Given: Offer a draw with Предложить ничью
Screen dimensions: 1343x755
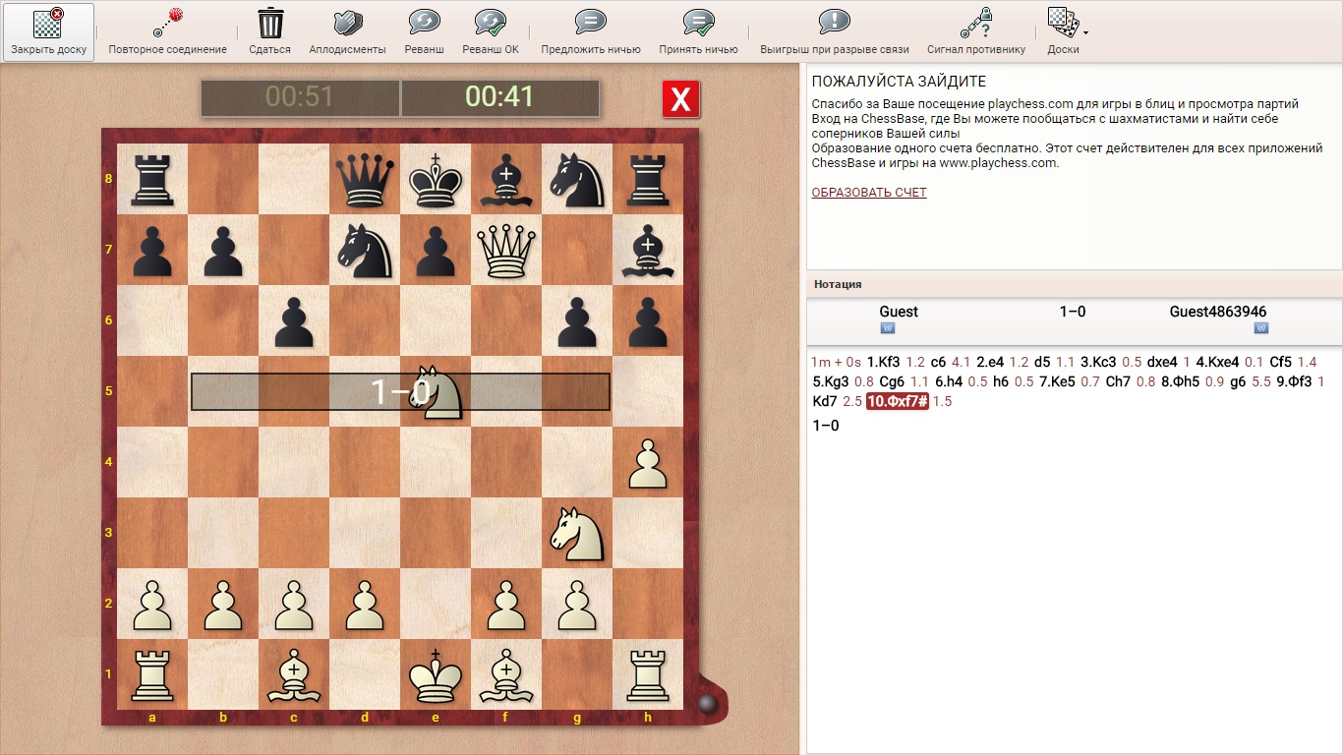Looking at the screenshot, I should (x=590, y=24).
